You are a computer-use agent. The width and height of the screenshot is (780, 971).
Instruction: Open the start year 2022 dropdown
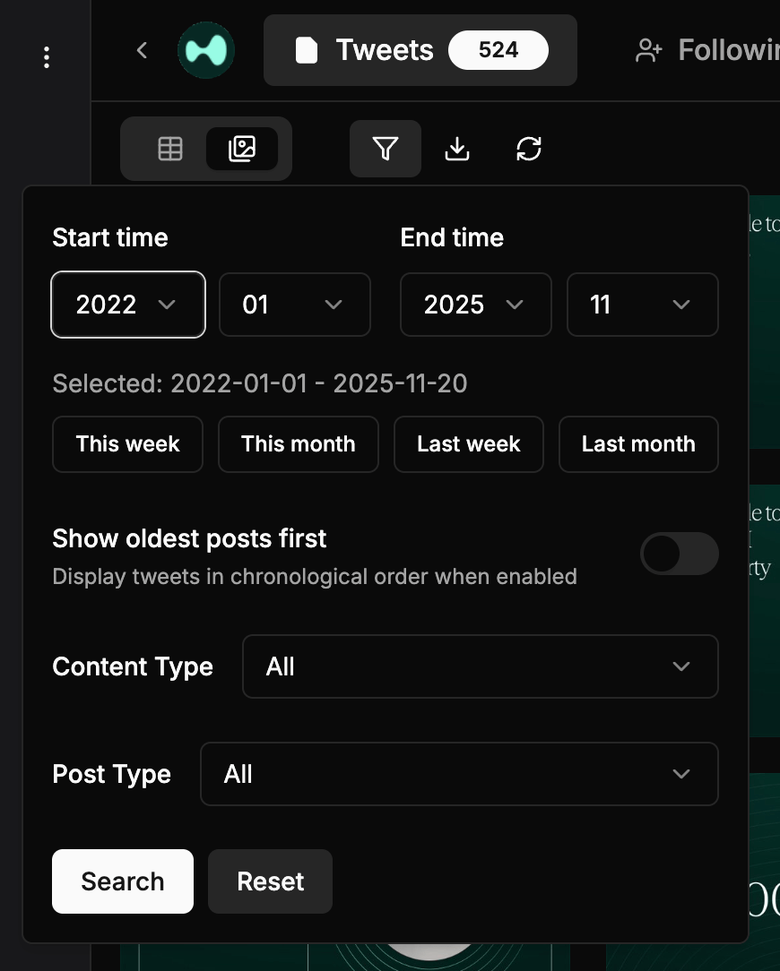128,305
